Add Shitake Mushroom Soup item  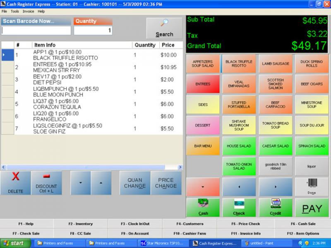[x=239, y=125]
